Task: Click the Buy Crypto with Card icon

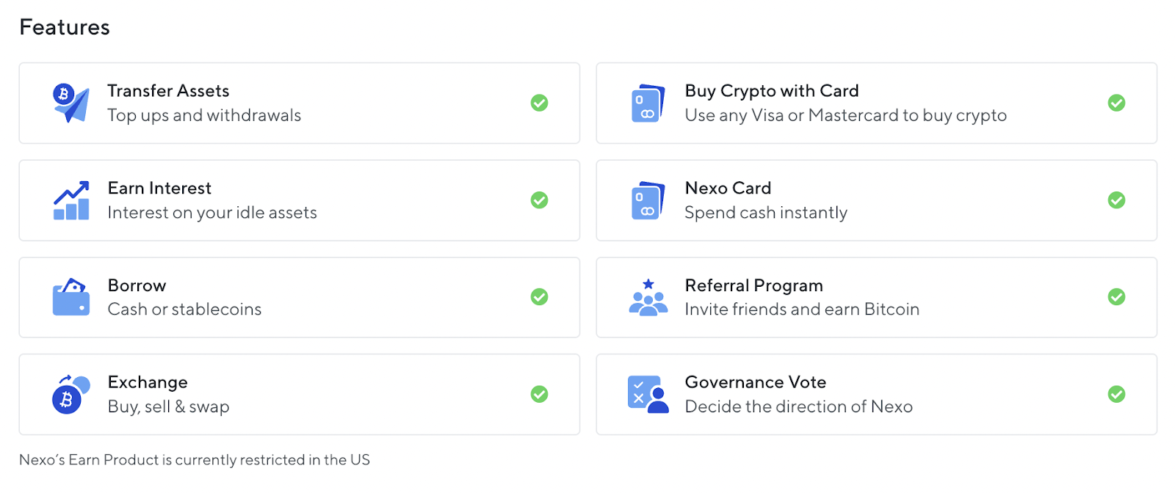Action: [648, 103]
